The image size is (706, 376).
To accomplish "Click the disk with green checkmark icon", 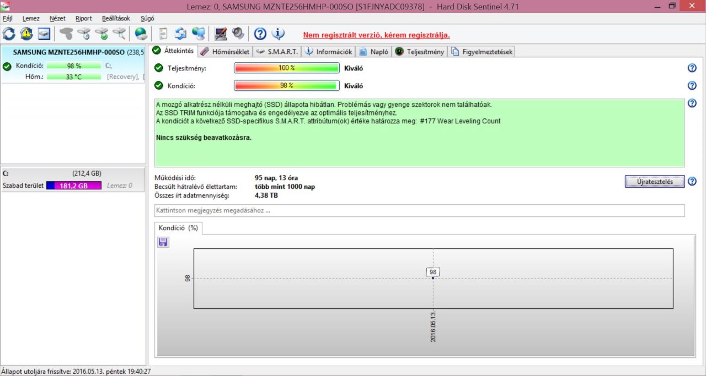I will [x=101, y=34].
